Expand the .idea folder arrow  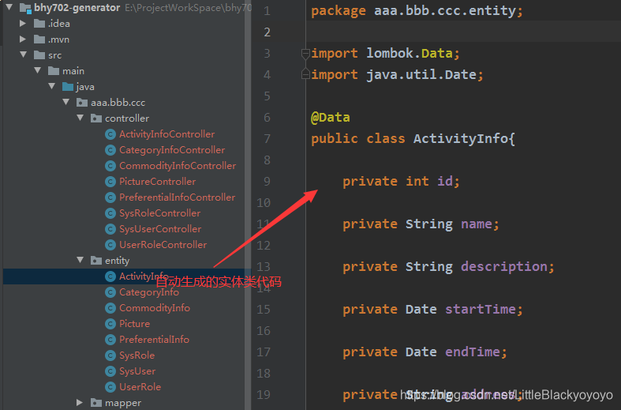pyautogui.click(x=24, y=24)
